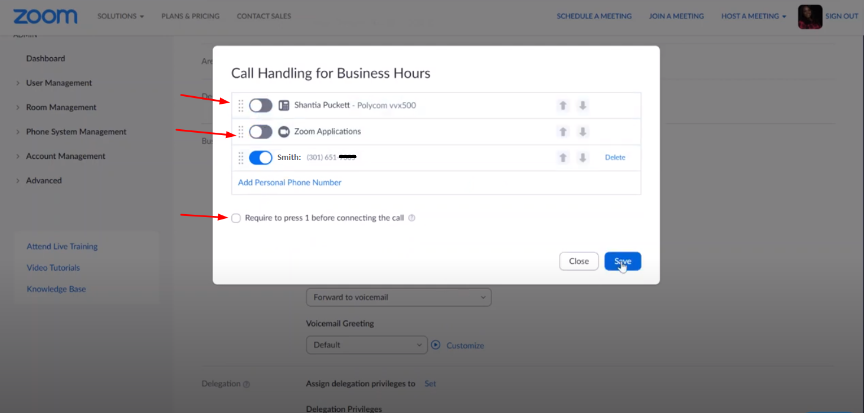Expand Phone System Management section
The image size is (864, 413).
[76, 132]
